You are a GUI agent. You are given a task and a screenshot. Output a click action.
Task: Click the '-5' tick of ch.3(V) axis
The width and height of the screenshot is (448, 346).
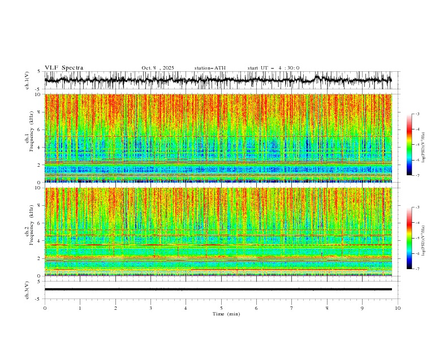38,299
